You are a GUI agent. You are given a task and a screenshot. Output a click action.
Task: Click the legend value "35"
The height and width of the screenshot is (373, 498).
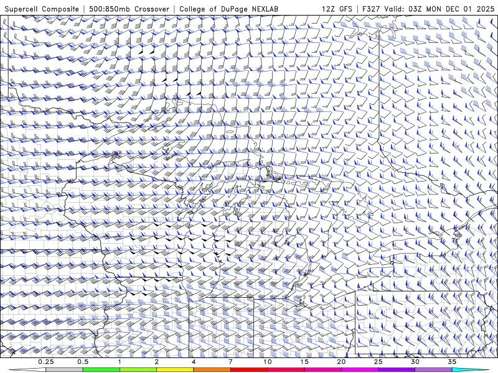point(452,362)
